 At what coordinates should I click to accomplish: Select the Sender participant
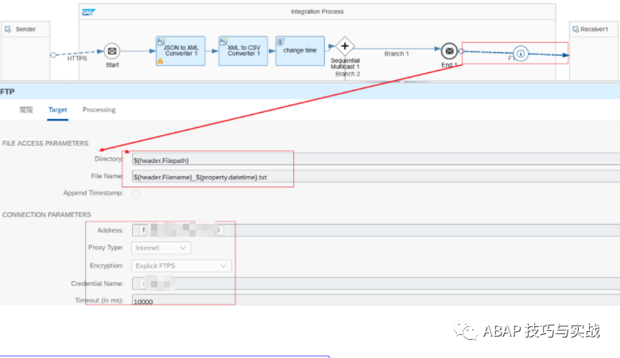coord(24,29)
